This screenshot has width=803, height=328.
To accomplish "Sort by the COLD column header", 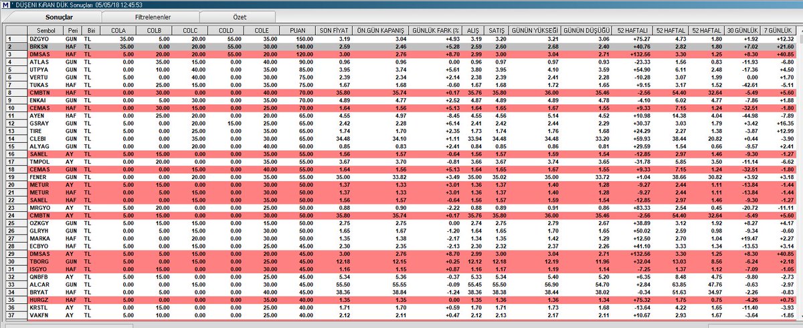I will point(226,31).
